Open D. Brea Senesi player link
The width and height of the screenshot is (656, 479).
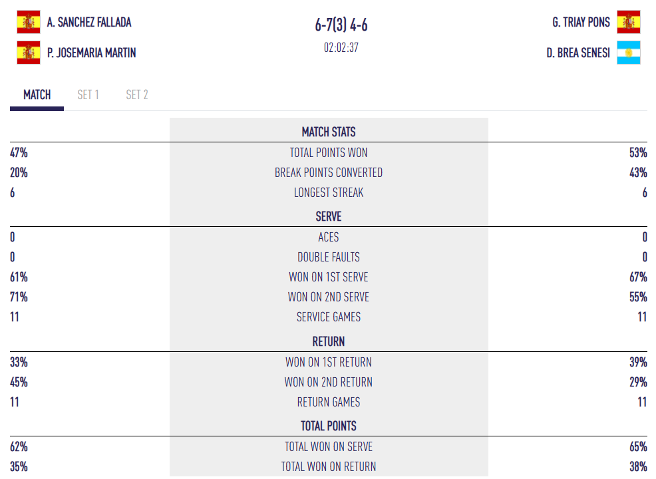click(578, 53)
